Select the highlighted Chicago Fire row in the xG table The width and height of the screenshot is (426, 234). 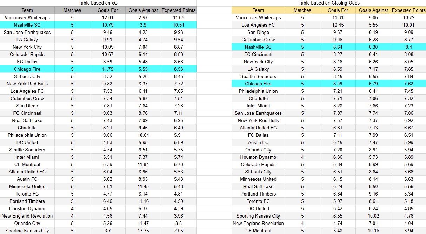click(x=27, y=69)
